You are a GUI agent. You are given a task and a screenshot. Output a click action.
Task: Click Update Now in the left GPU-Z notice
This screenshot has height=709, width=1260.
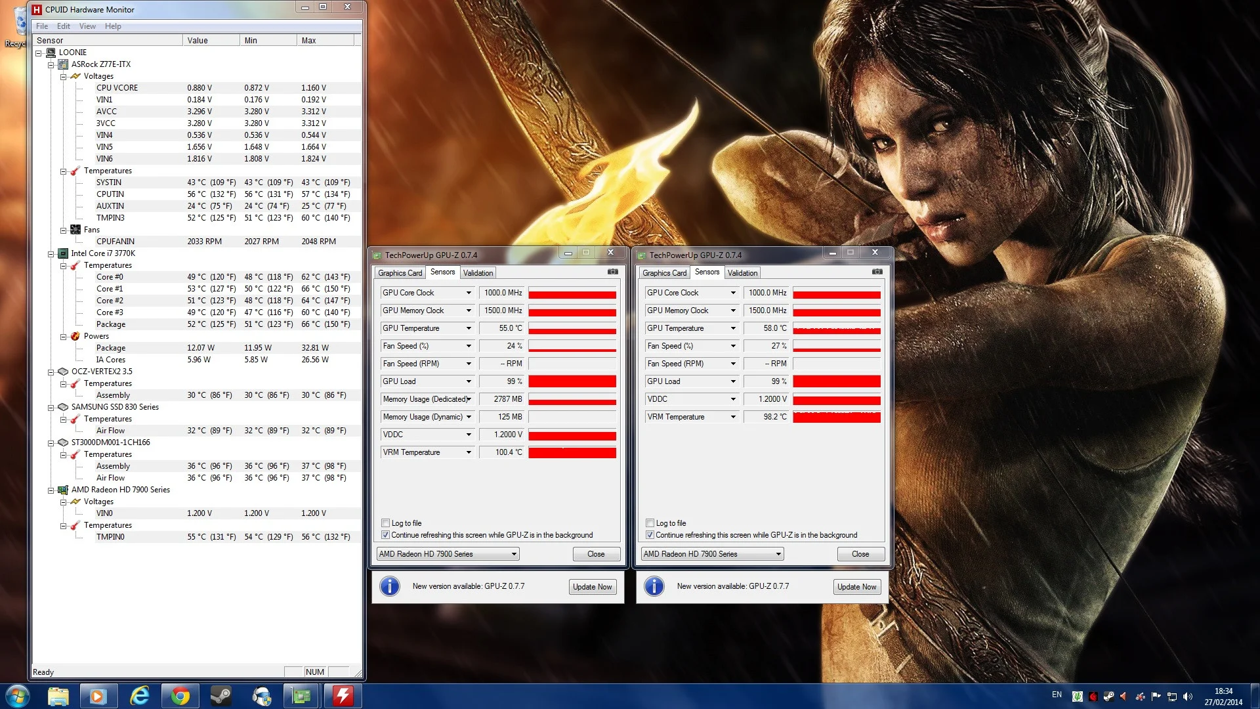coord(593,587)
